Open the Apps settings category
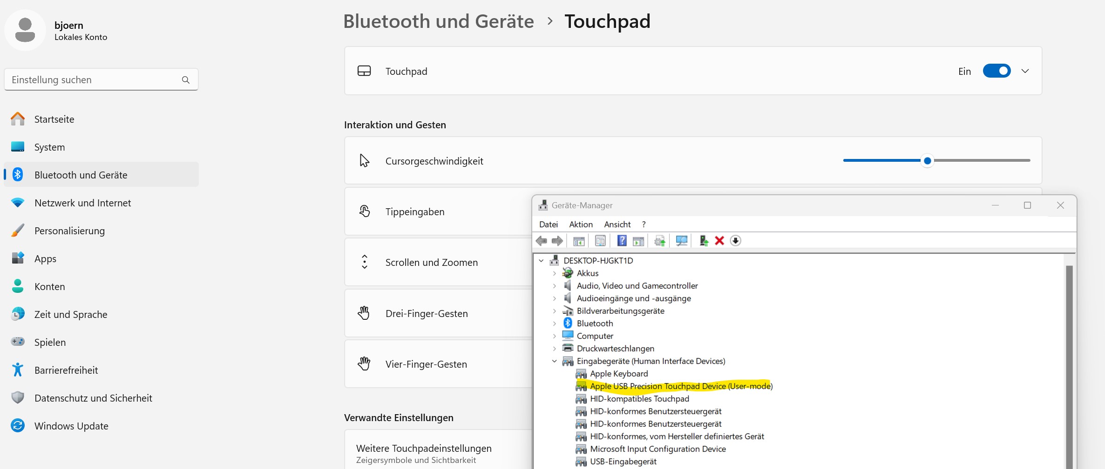 point(102,258)
